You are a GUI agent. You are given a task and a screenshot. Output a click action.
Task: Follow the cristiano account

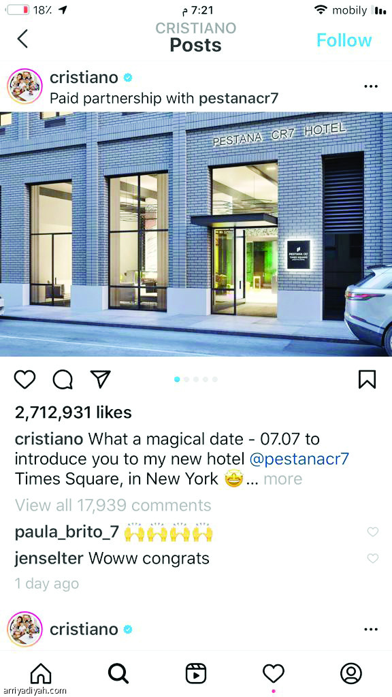[x=344, y=40]
